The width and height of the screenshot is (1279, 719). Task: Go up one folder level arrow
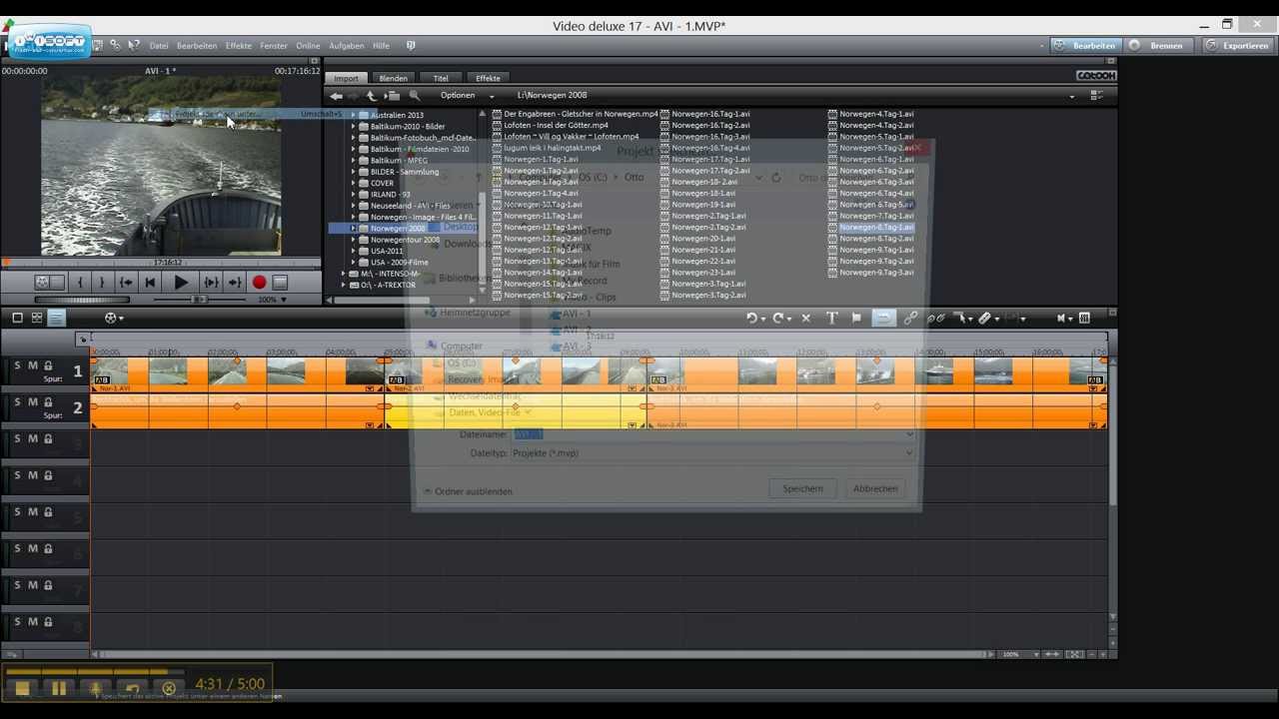point(371,96)
